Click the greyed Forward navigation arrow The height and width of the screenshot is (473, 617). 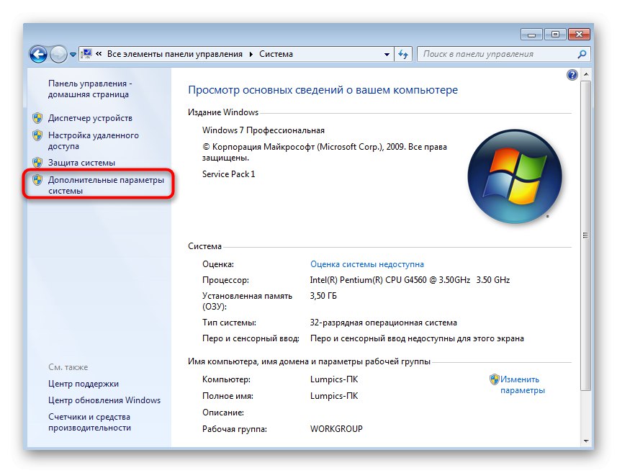(58, 54)
